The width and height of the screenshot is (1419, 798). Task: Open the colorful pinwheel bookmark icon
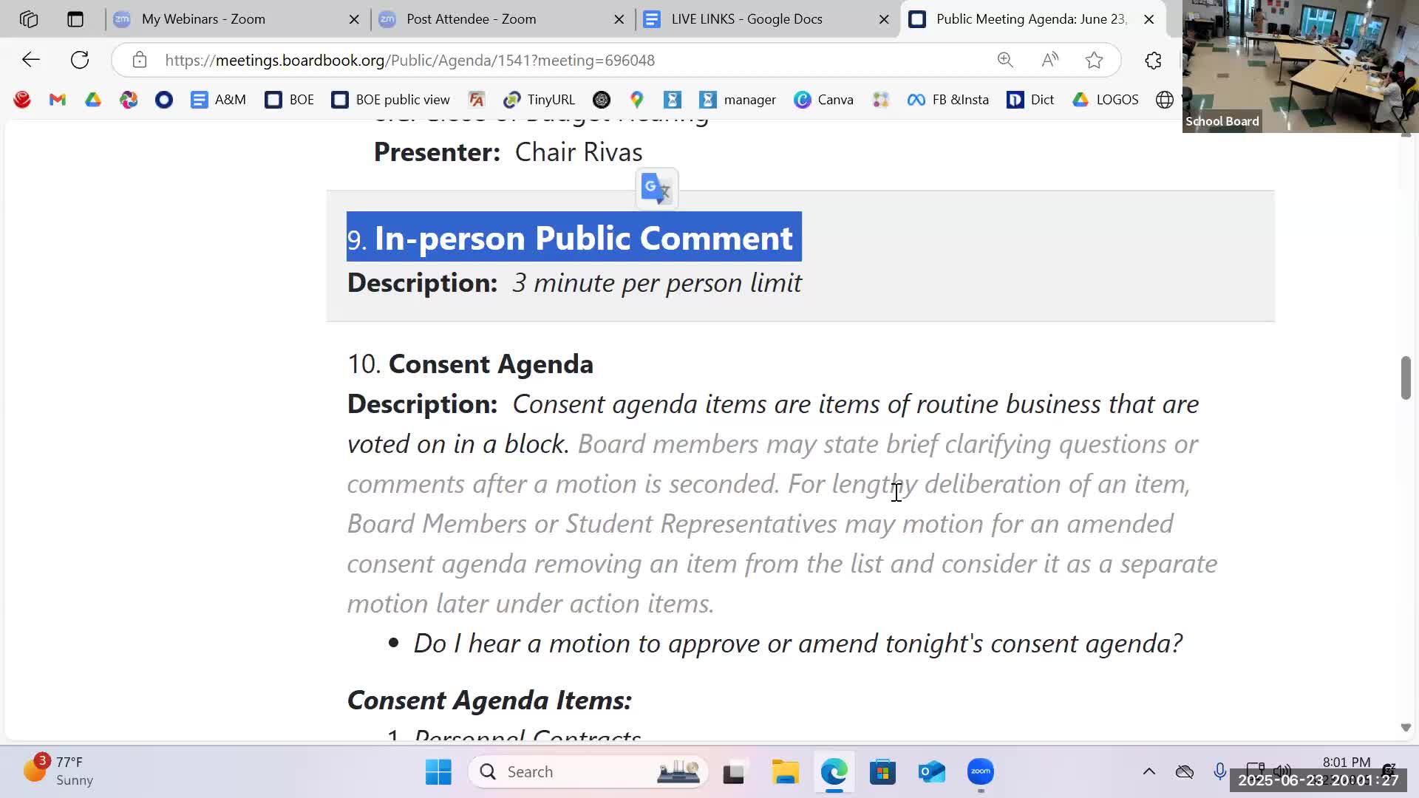pyautogui.click(x=129, y=100)
